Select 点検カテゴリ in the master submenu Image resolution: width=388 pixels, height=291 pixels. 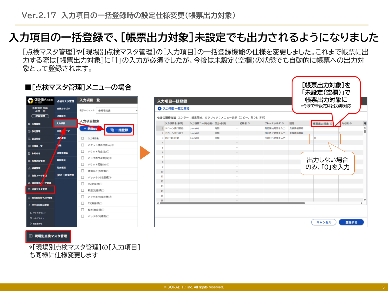[x=63, y=109]
